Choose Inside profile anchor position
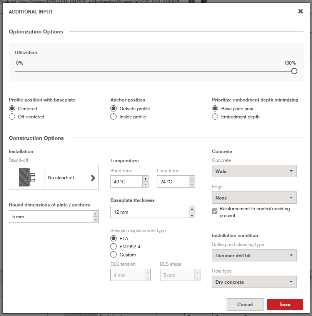 tap(113, 117)
